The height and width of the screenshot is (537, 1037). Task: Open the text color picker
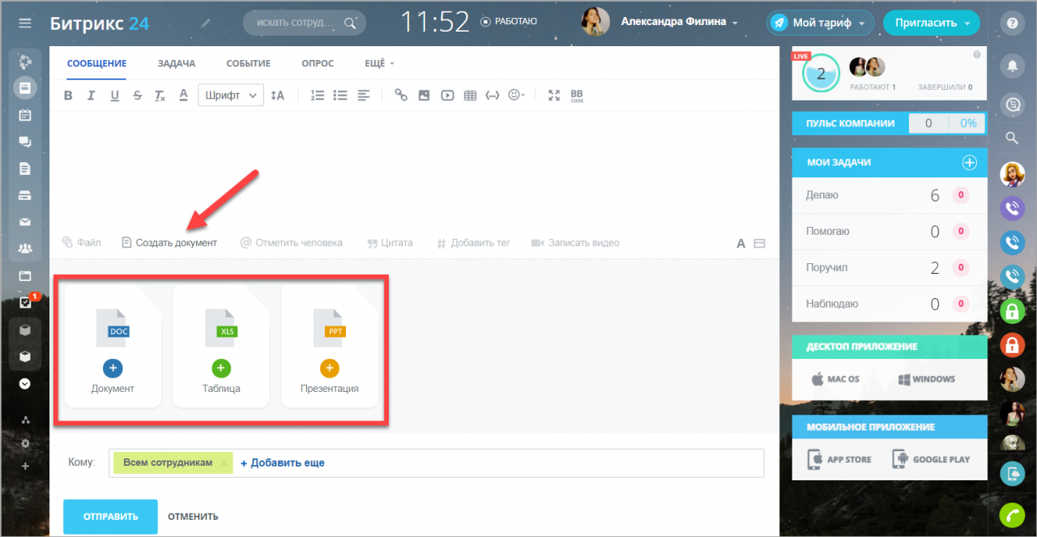183,96
